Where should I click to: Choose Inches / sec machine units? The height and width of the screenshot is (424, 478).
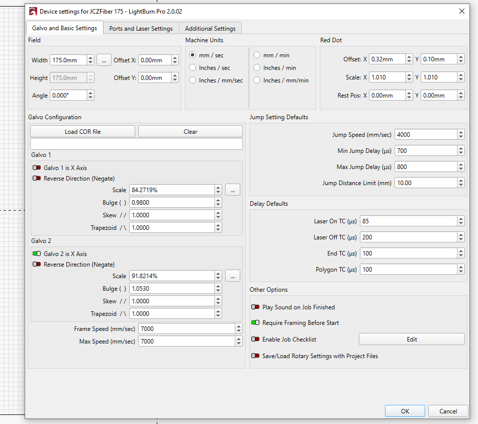193,68
